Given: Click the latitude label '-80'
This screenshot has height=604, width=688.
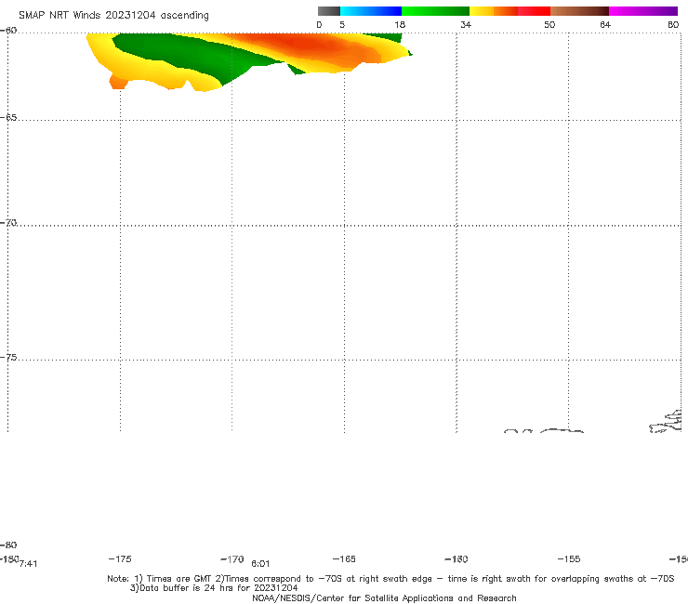Looking at the screenshot, I should coord(8,545).
